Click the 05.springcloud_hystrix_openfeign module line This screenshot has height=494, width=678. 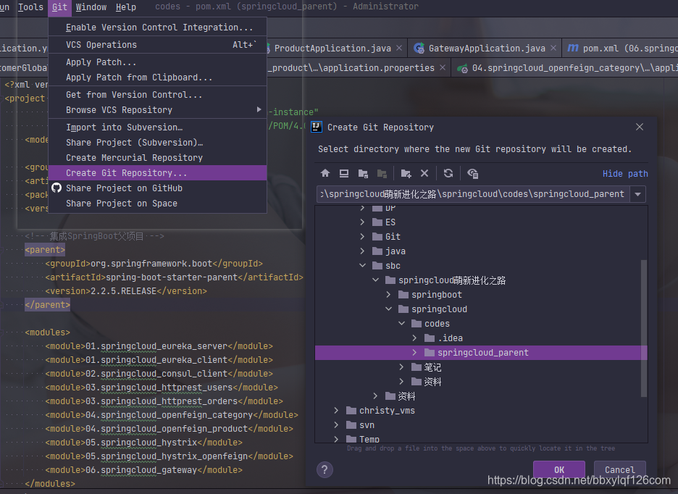(169, 456)
